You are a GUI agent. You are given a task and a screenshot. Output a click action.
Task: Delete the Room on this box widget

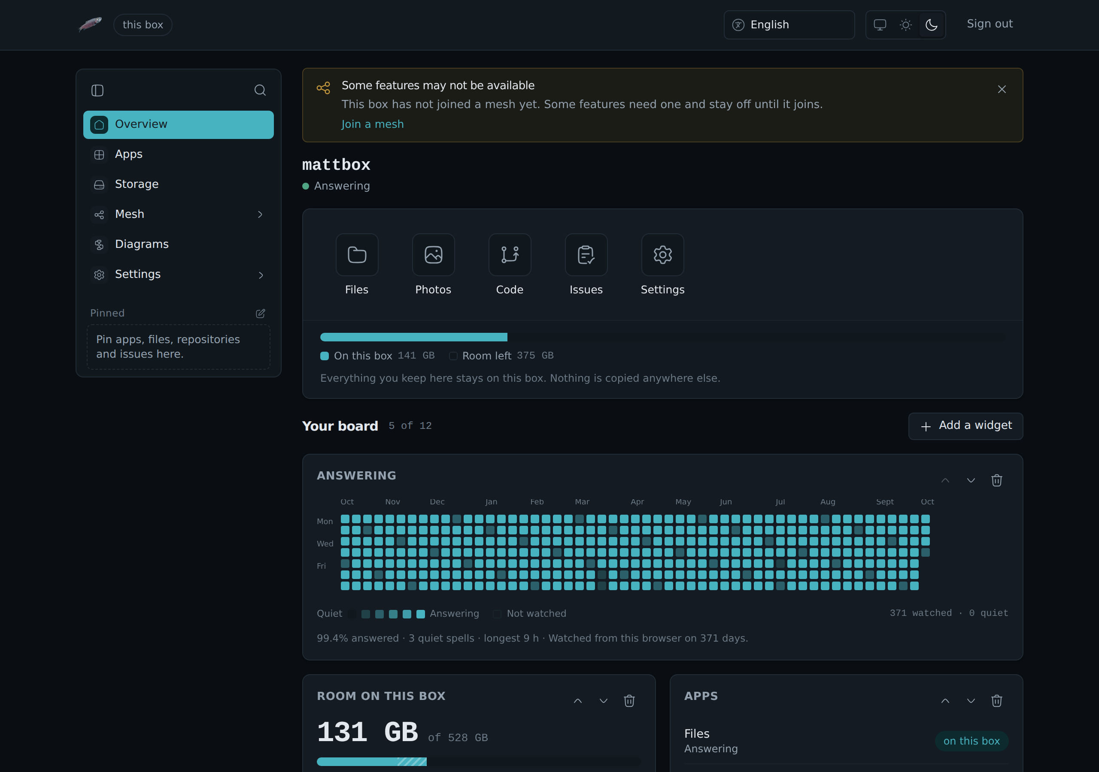coord(629,701)
